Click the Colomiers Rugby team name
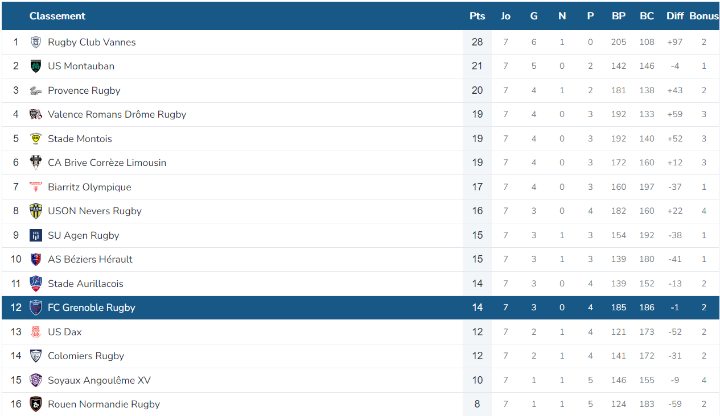The image size is (720, 416). 86,356
